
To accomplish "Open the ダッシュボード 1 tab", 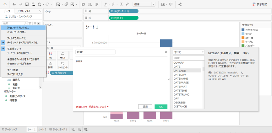I will coord(58,129).
